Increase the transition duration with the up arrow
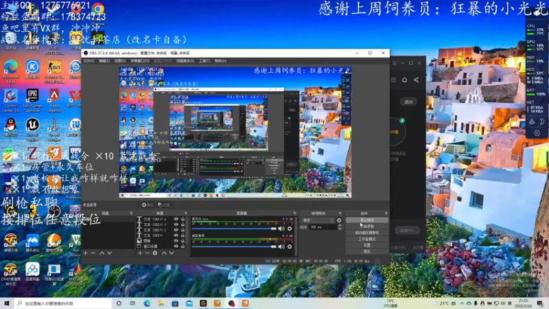Screen dimensions: 549x309 pyautogui.click(x=340, y=226)
